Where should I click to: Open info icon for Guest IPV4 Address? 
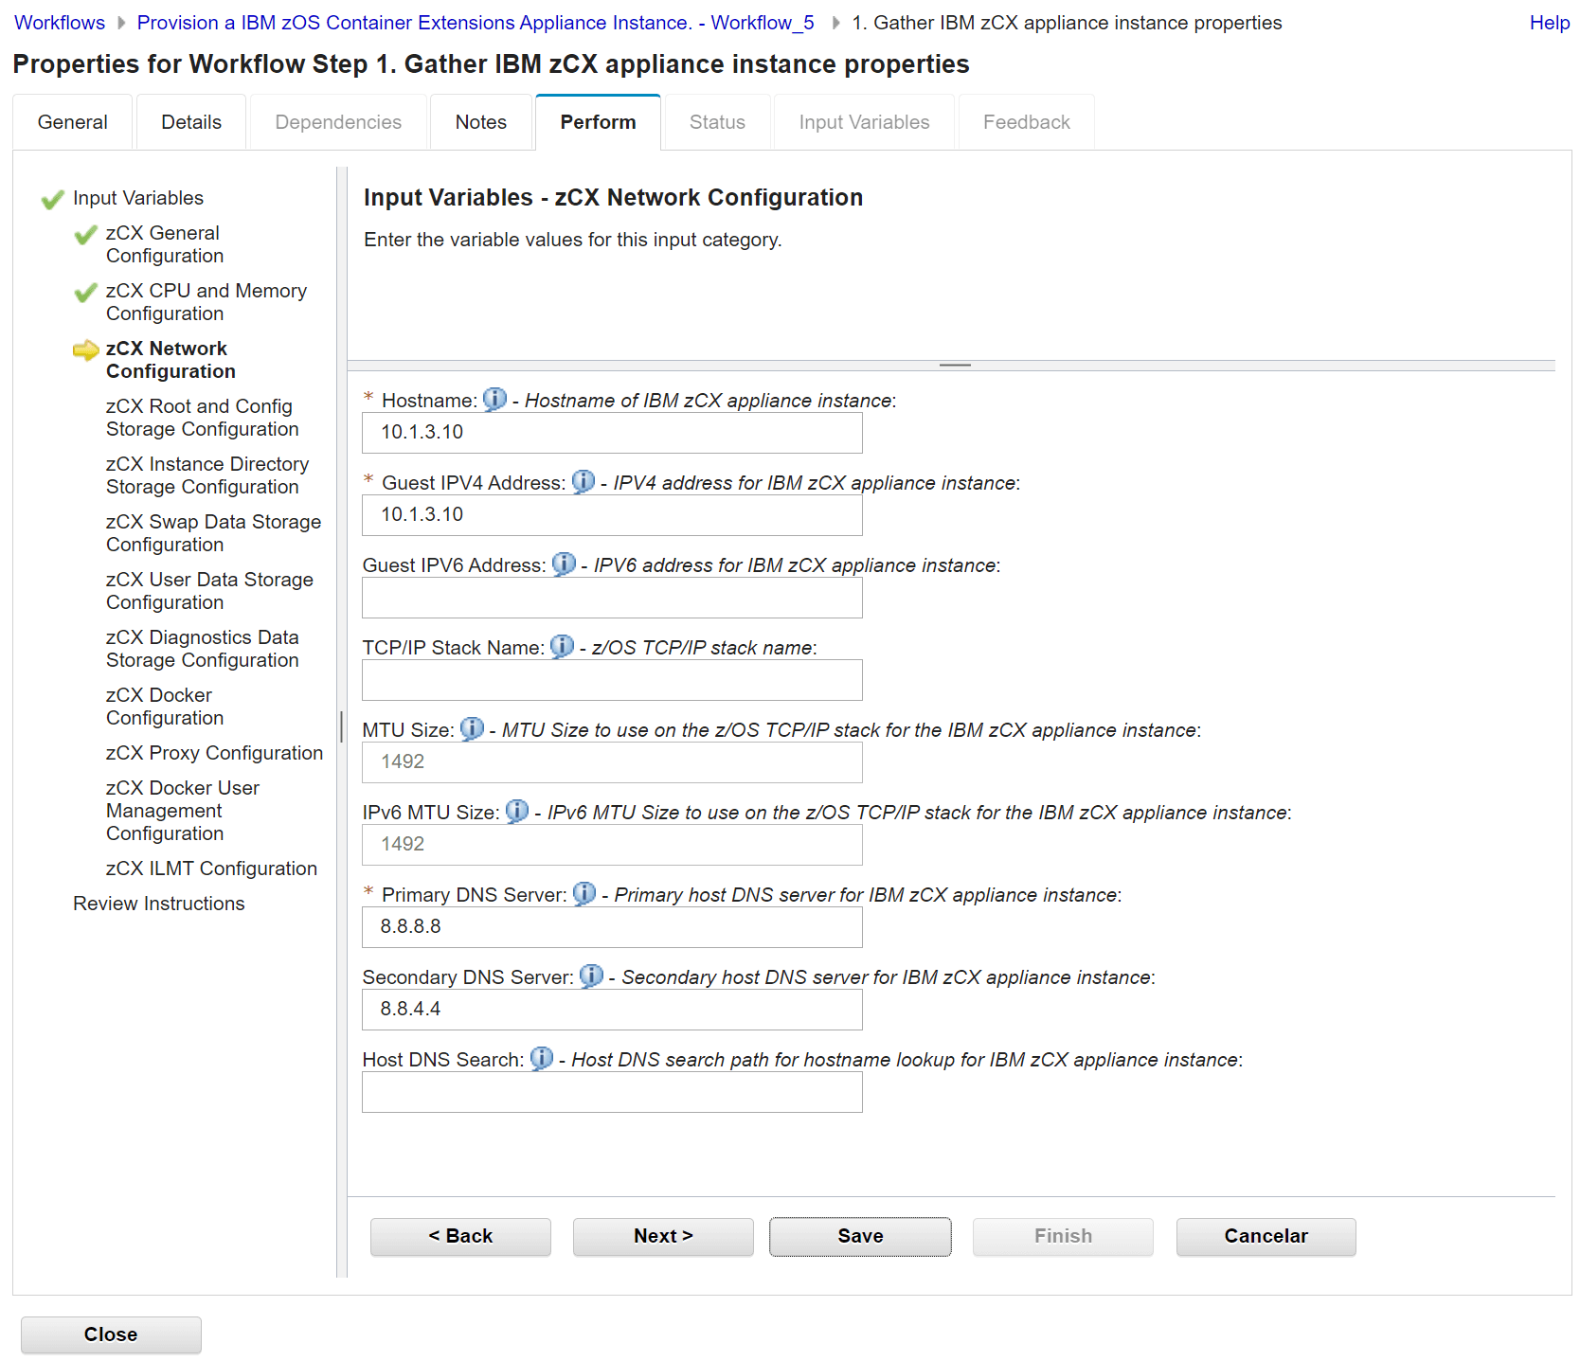[584, 482]
